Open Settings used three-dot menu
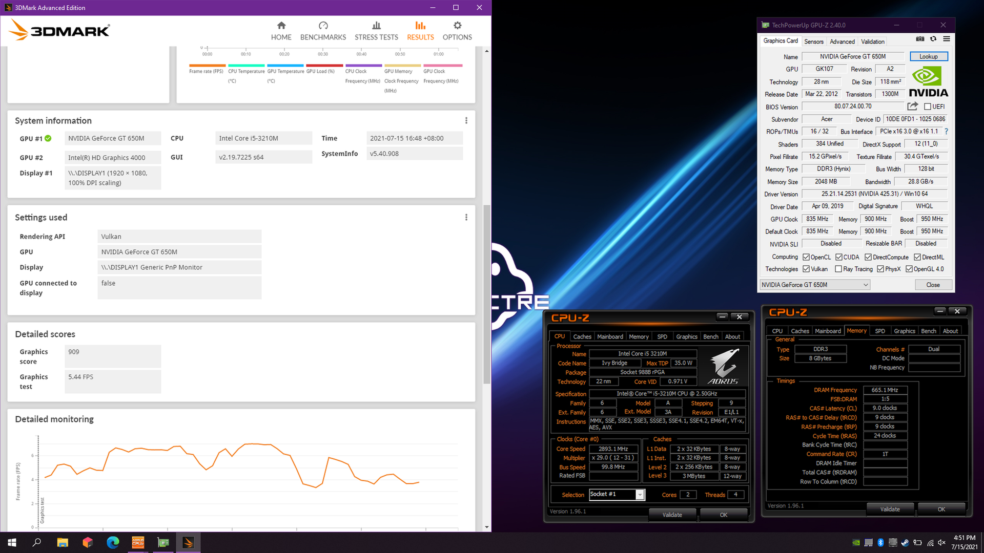The height and width of the screenshot is (553, 984). [466, 217]
